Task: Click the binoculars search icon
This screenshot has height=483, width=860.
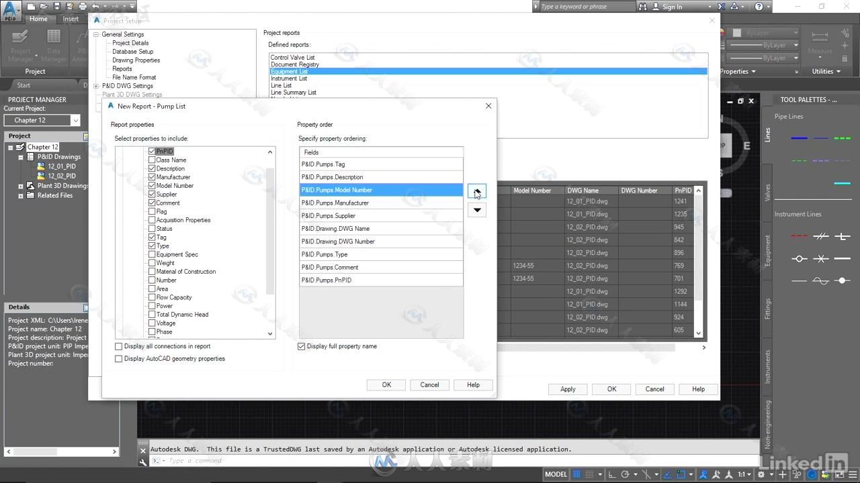Action: point(644,7)
